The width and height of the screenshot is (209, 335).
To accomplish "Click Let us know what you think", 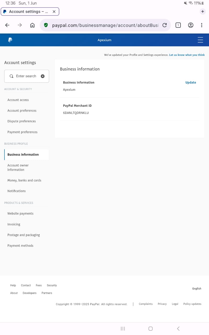I will tap(187, 55).
